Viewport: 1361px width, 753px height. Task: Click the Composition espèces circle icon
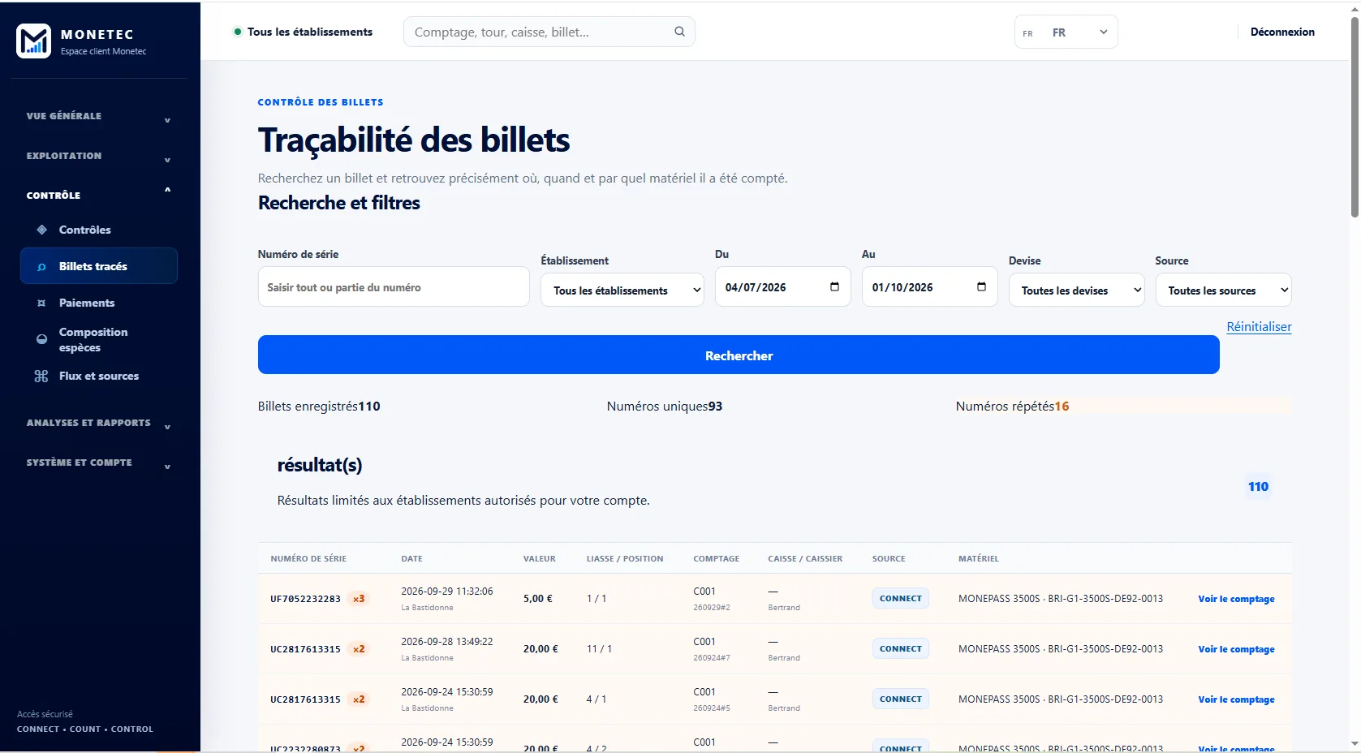(x=41, y=339)
